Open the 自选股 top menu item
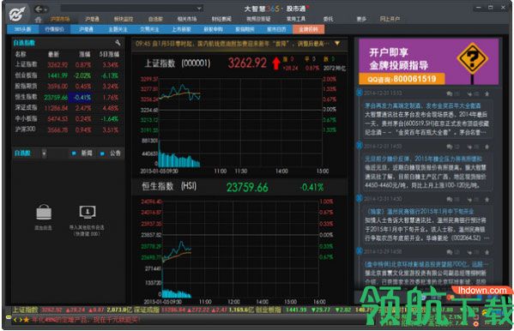Screen dimensions: 514x331 (x=155, y=19)
